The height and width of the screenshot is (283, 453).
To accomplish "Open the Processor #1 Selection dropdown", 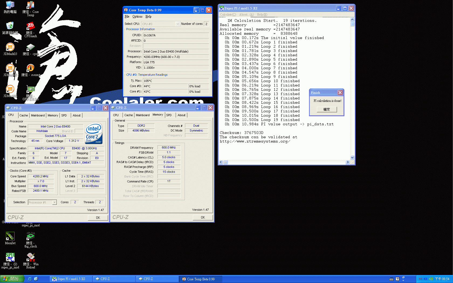I will point(54,202).
